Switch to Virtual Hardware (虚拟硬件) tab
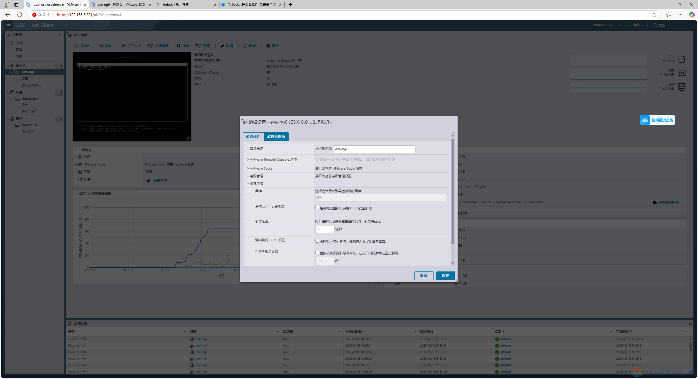This screenshot has width=698, height=379. point(253,137)
